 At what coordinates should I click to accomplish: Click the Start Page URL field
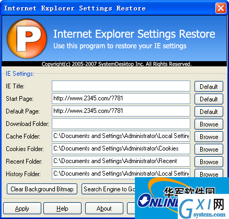121,98
